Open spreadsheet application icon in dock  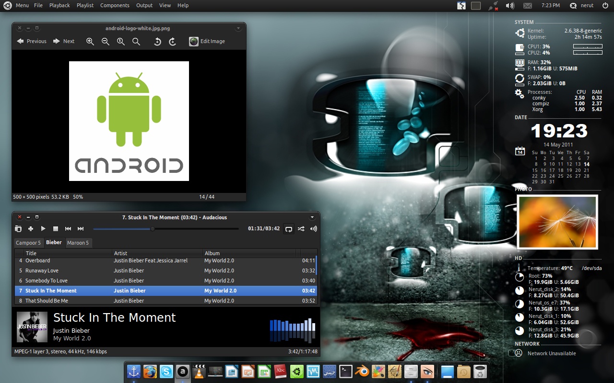(264, 371)
